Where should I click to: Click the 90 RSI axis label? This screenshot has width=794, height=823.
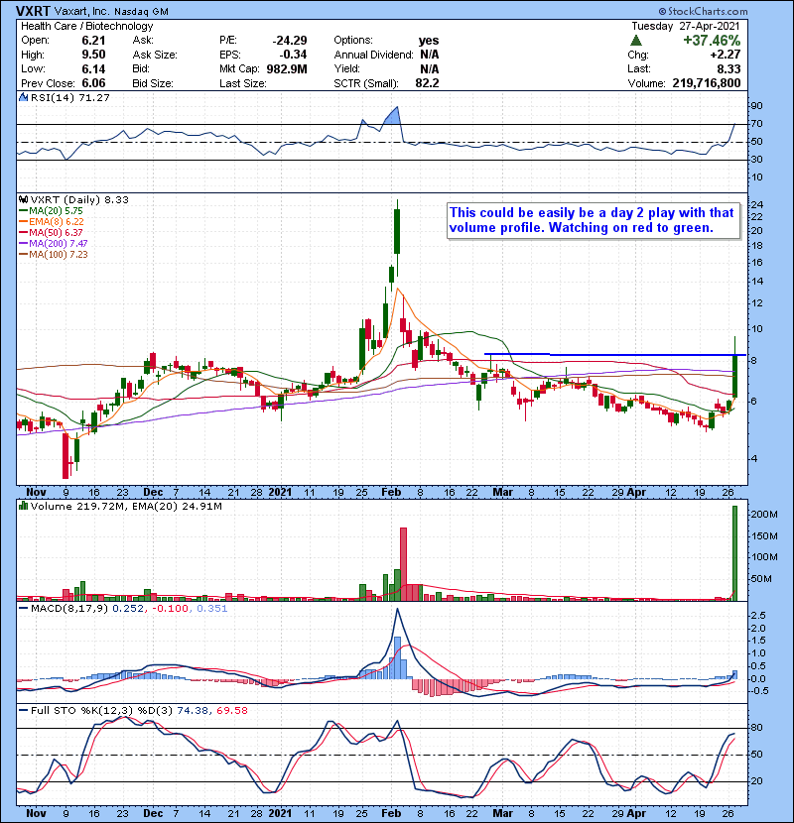tap(756, 105)
